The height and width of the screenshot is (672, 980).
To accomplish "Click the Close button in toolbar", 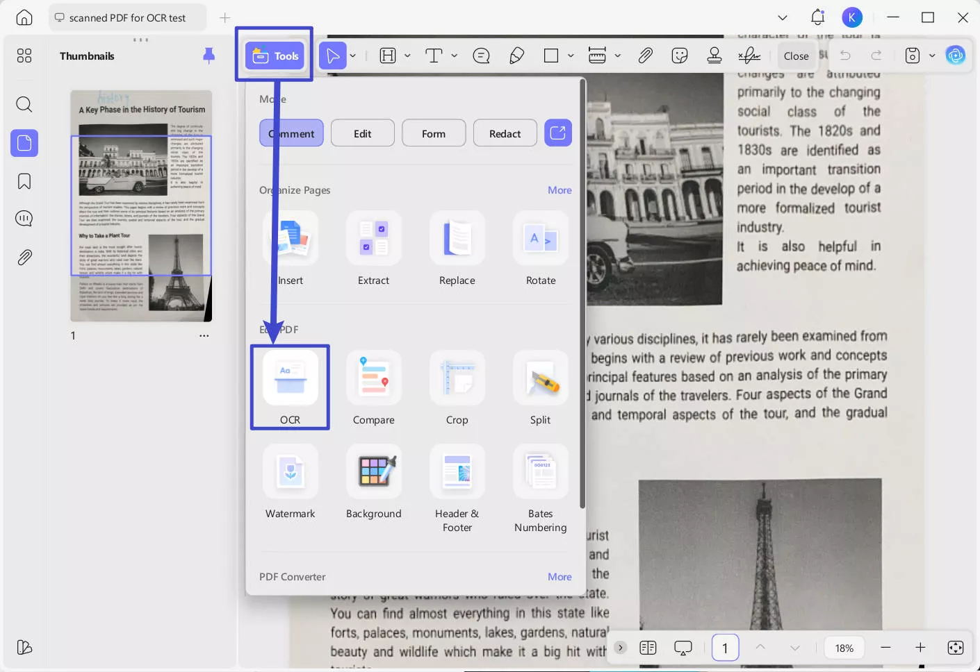I will click(x=797, y=56).
